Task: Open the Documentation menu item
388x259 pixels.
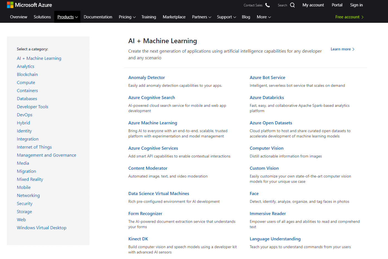Action: (x=98, y=17)
